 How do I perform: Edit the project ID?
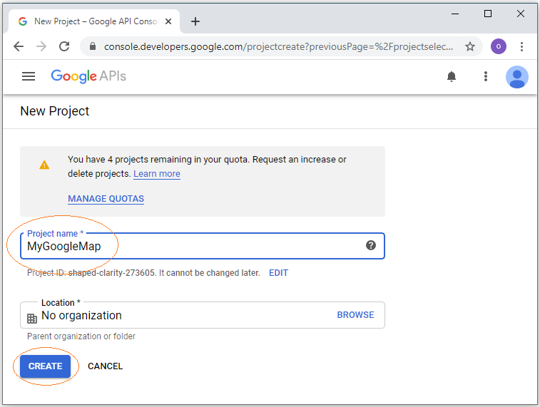click(278, 273)
